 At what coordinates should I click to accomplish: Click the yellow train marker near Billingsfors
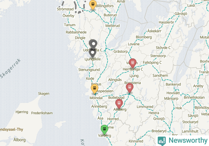[93, 5]
